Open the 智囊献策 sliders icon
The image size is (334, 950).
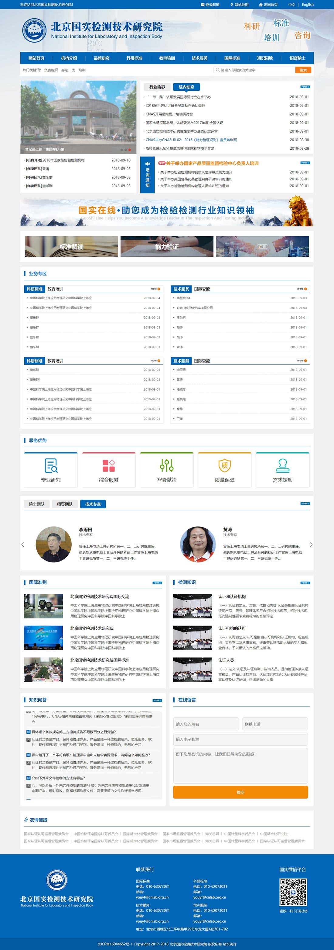[167, 465]
